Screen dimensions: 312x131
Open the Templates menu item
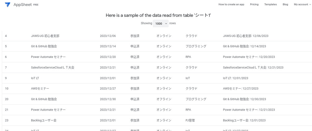[x=270, y=4]
